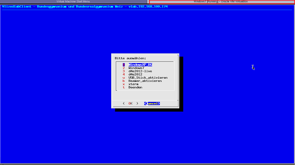Click the red hotkey letter b
This screenshot has width=295, height=165.
tap(124, 81)
